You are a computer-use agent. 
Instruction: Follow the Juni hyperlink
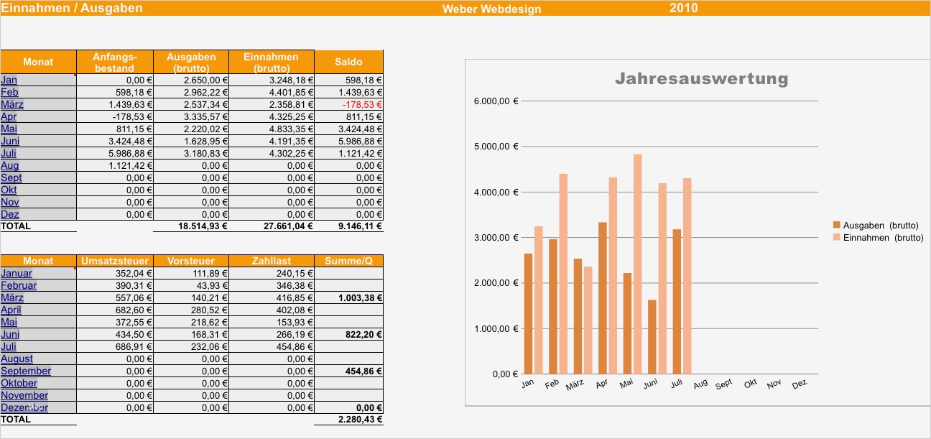click(11, 141)
